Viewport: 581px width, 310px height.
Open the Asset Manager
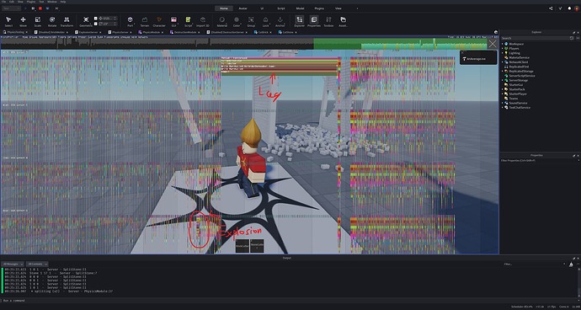(x=343, y=22)
